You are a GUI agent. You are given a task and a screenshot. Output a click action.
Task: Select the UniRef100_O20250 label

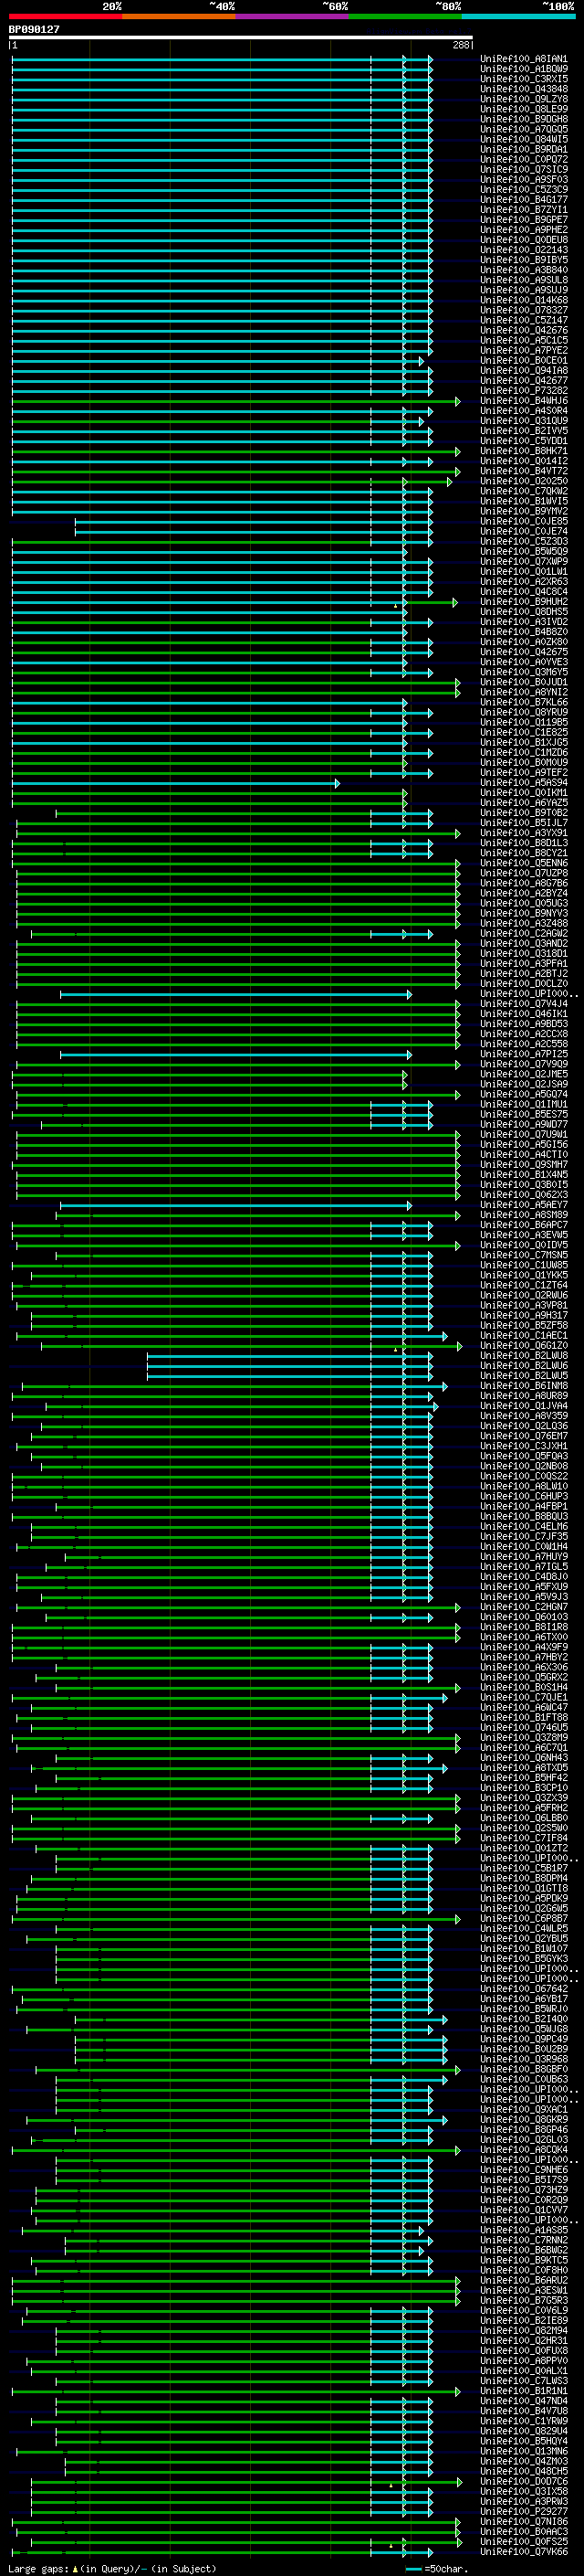click(524, 481)
